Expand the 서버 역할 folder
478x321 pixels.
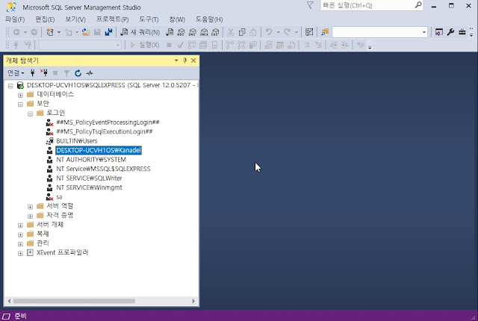point(30,207)
